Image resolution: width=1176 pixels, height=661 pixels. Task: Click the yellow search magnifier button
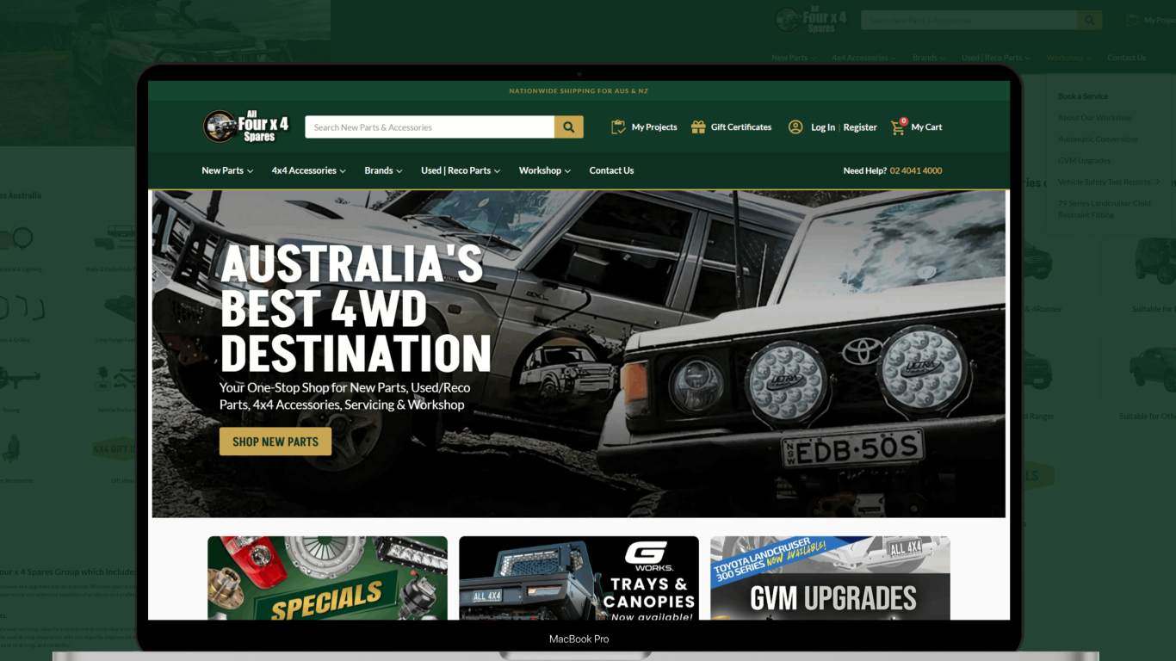(568, 127)
